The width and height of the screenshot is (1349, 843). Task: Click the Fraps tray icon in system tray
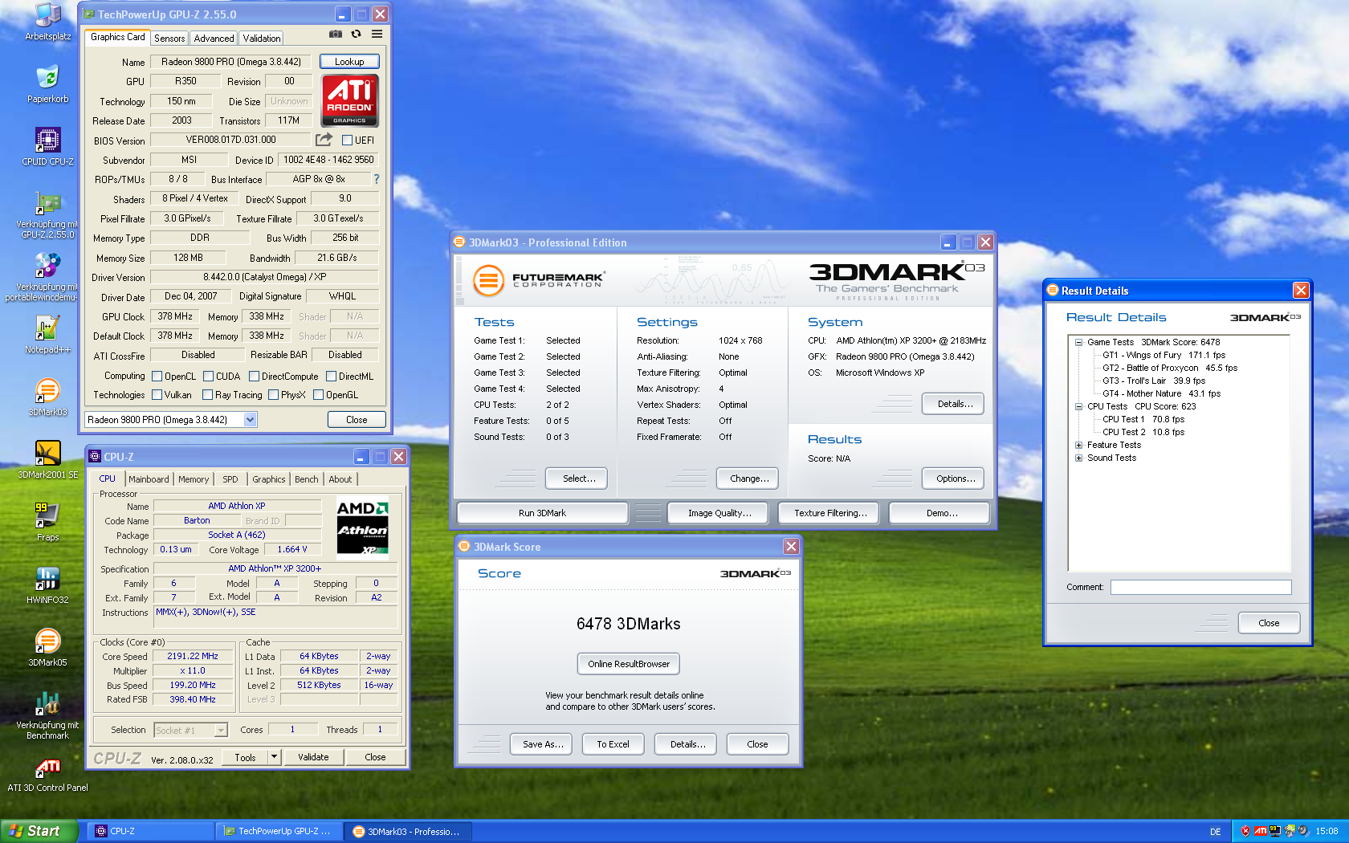[1275, 831]
